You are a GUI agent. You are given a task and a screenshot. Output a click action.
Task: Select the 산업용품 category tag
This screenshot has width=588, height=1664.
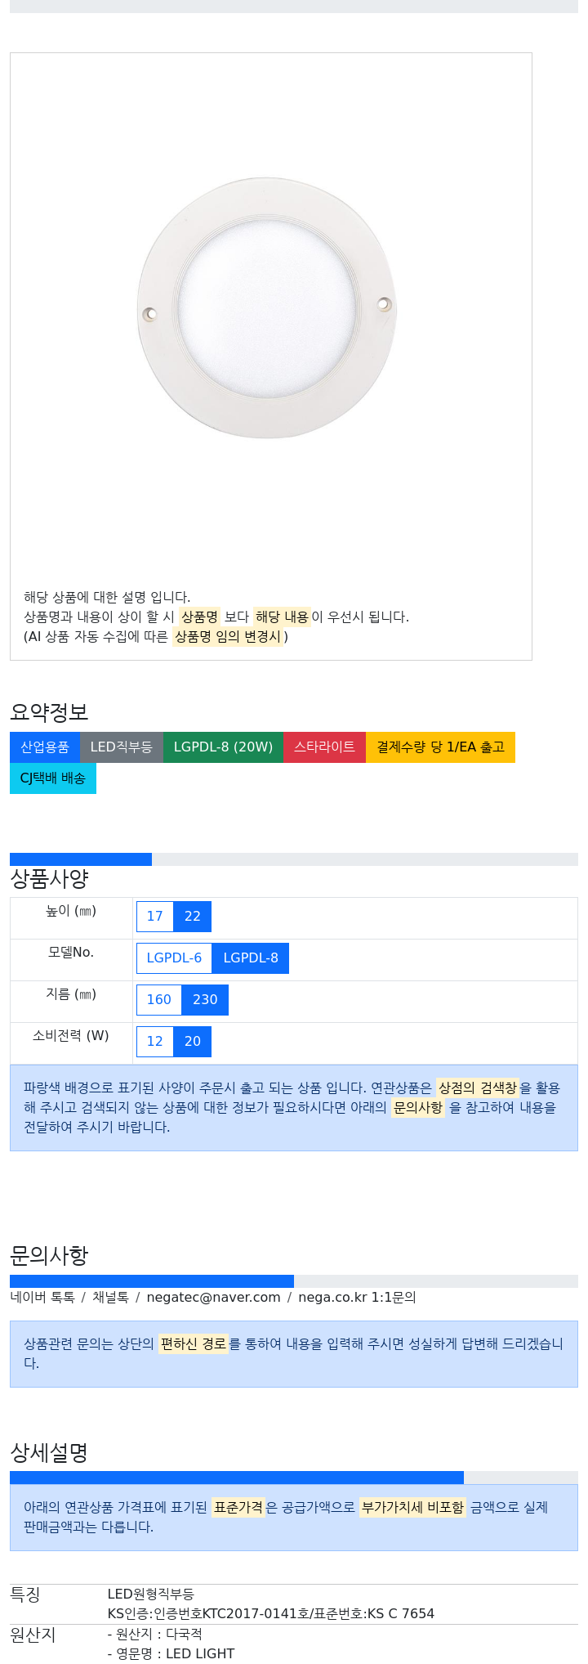tap(45, 747)
